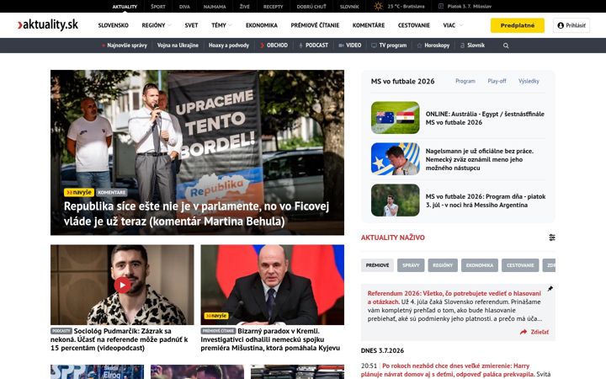Image resolution: width=606 pixels, height=379 pixels.
Task: Select the Diva top tab
Action: [184, 7]
